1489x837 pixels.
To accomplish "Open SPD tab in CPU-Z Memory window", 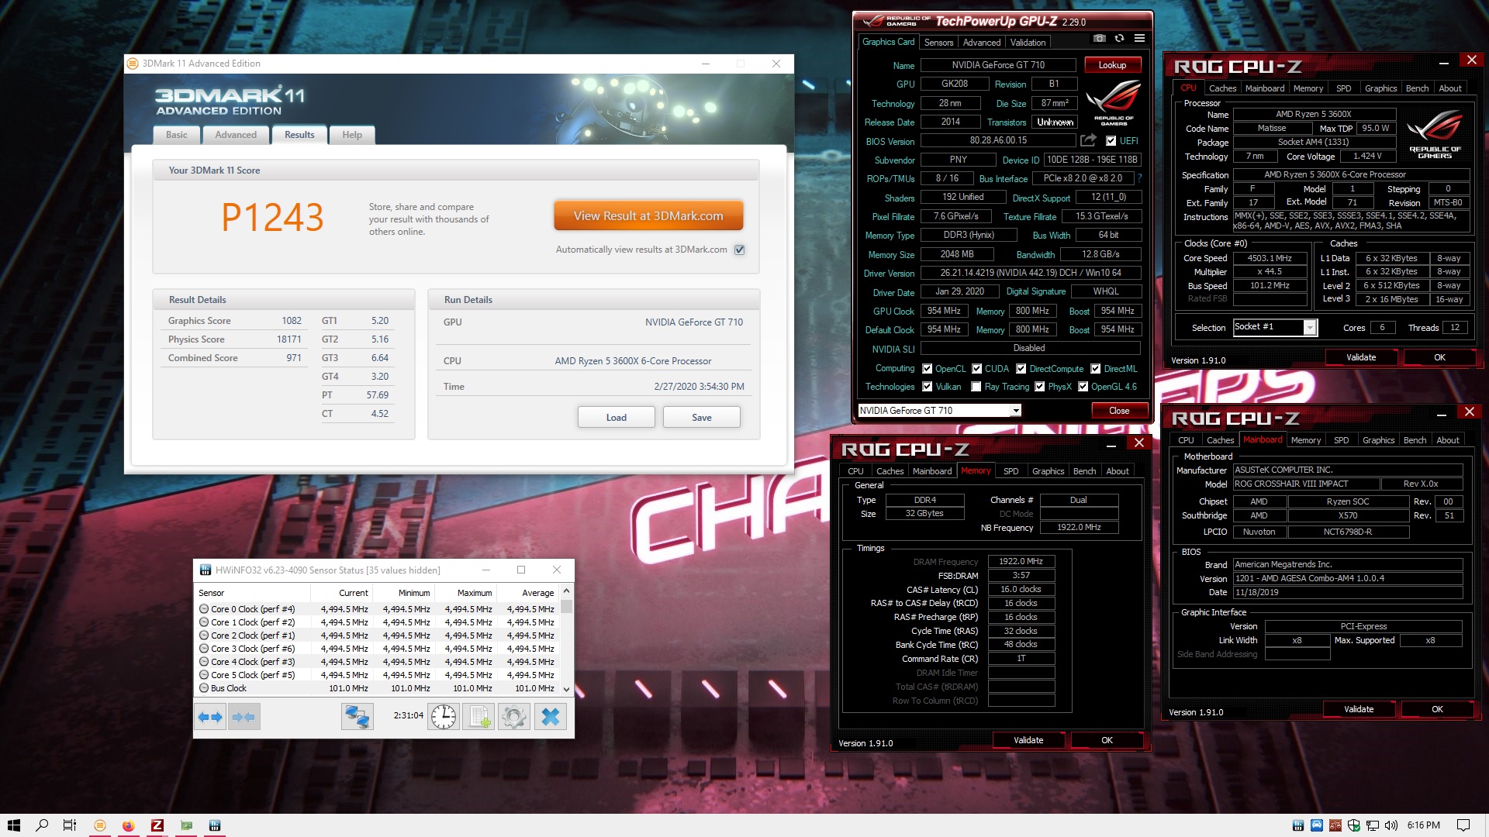I will pos(1011,471).
